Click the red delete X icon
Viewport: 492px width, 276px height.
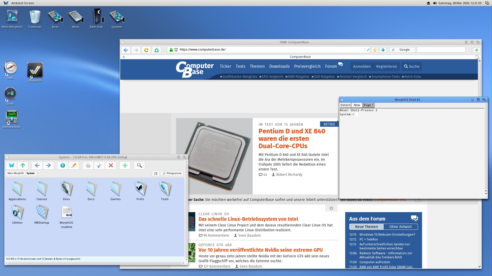point(111,165)
